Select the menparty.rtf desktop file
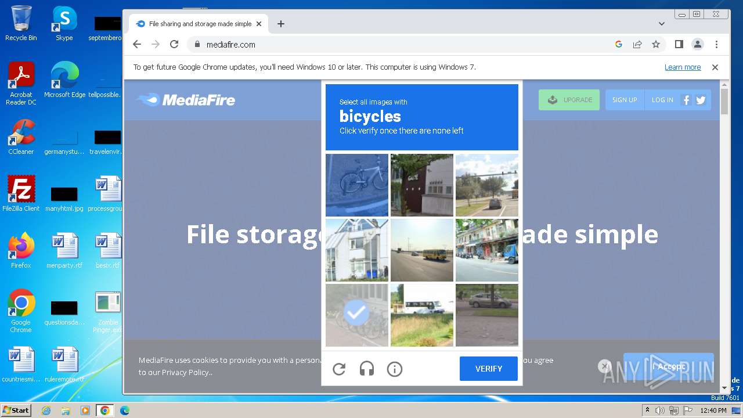 coord(64,251)
